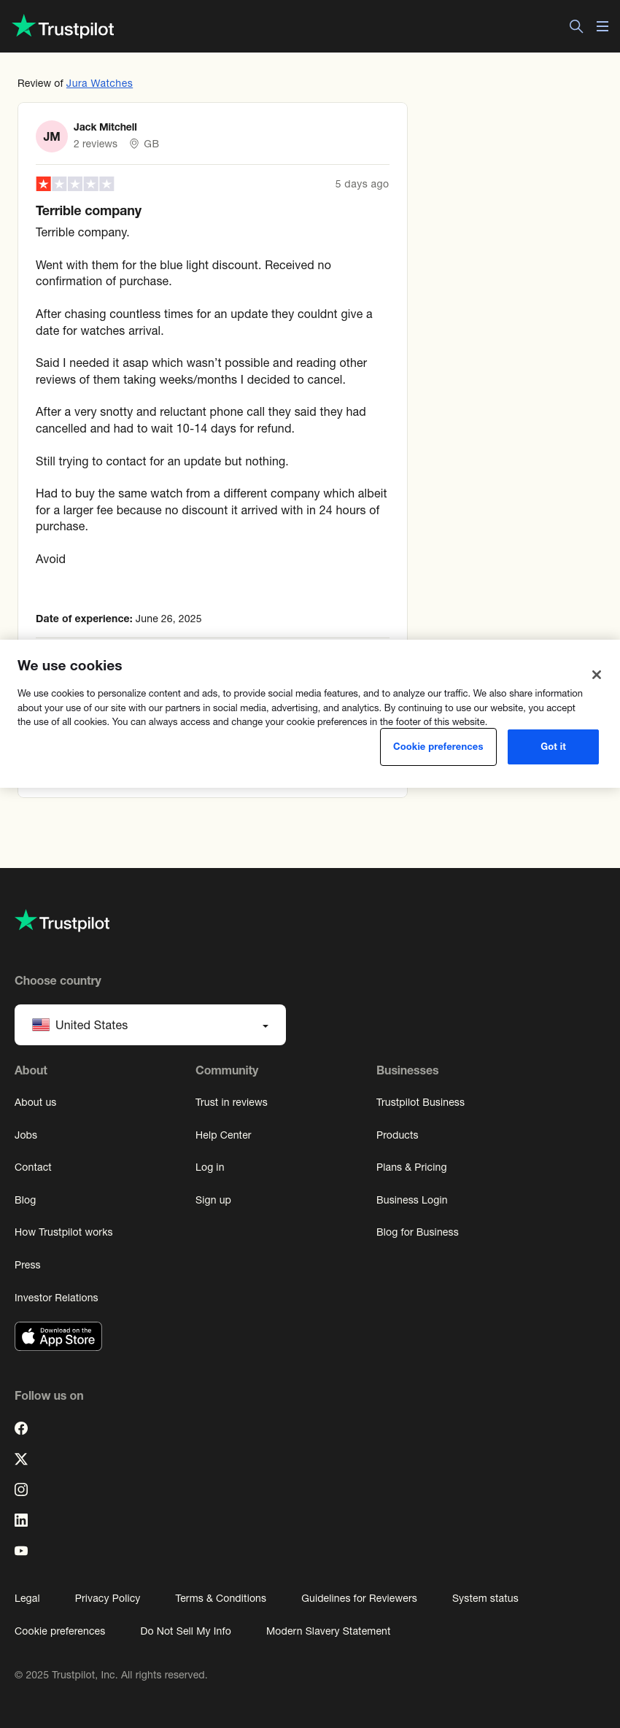
Task: Open the Legal footer link
Action: pos(27,1598)
